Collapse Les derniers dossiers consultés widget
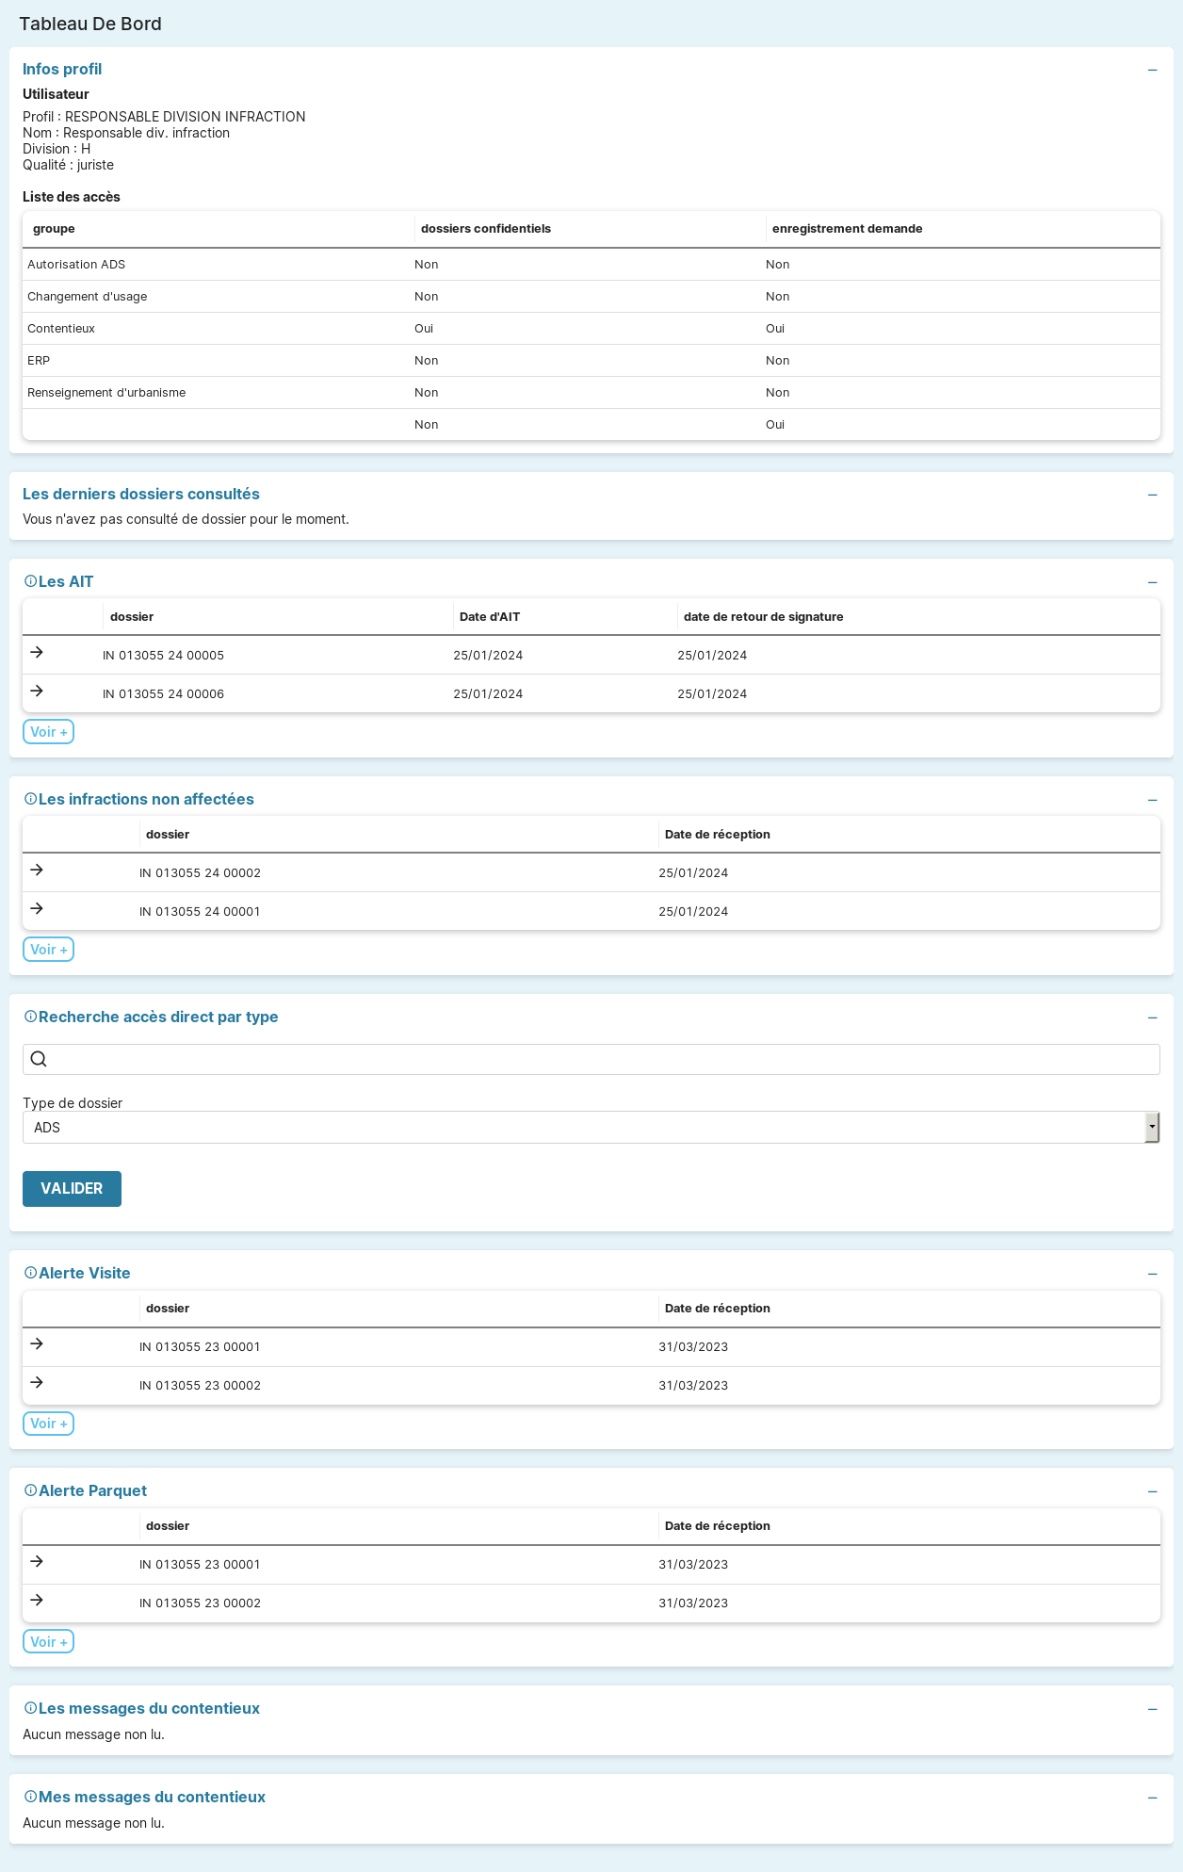The width and height of the screenshot is (1183, 1872). coord(1152,495)
